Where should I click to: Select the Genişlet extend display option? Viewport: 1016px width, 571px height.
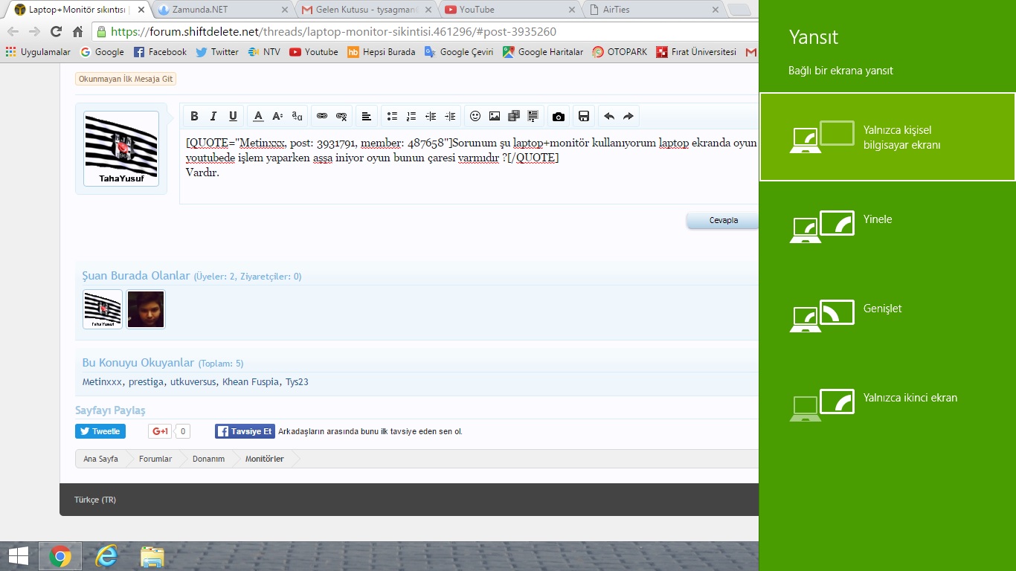[887, 315]
